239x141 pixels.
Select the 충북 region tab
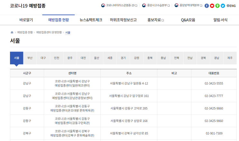(x=150, y=58)
